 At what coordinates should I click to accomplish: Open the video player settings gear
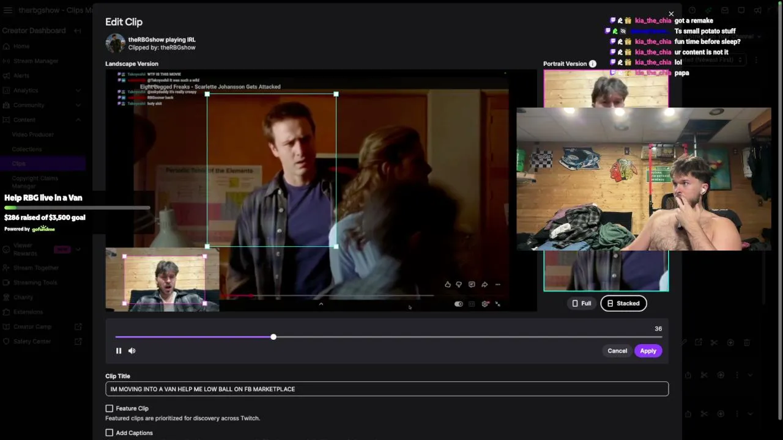(485, 304)
